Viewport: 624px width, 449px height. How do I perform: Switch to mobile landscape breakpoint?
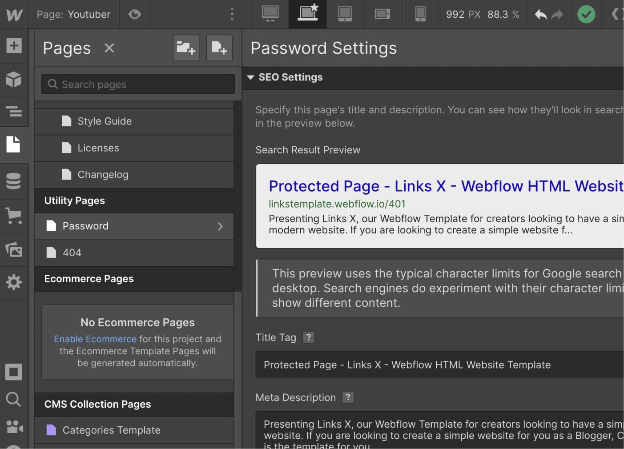click(382, 14)
